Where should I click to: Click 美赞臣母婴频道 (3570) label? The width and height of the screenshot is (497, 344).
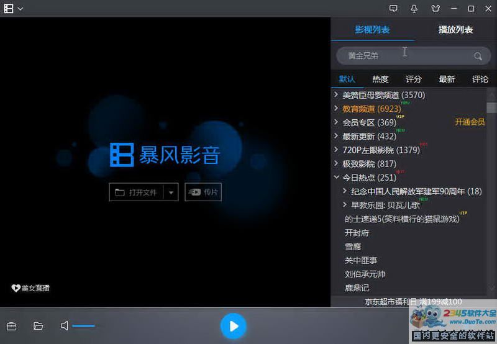click(384, 95)
